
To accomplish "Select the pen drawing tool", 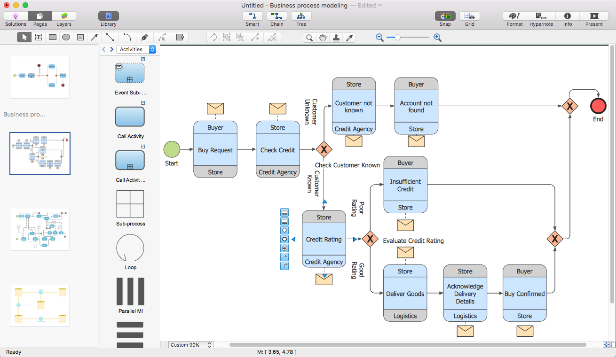I will (x=144, y=38).
